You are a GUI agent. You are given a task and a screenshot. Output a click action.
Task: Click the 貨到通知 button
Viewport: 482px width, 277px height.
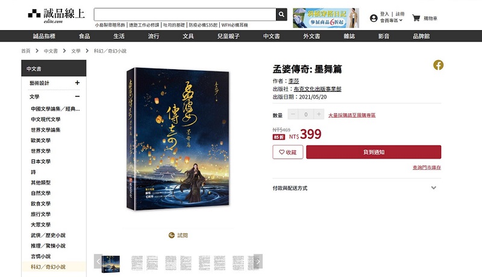374,152
